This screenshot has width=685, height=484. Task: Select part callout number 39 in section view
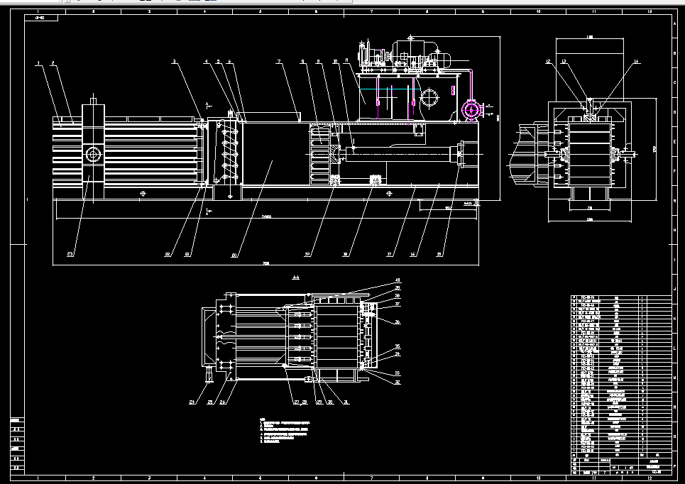[x=398, y=288]
